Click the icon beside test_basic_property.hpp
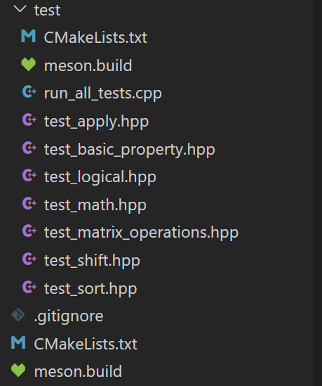 pyautogui.click(x=29, y=148)
